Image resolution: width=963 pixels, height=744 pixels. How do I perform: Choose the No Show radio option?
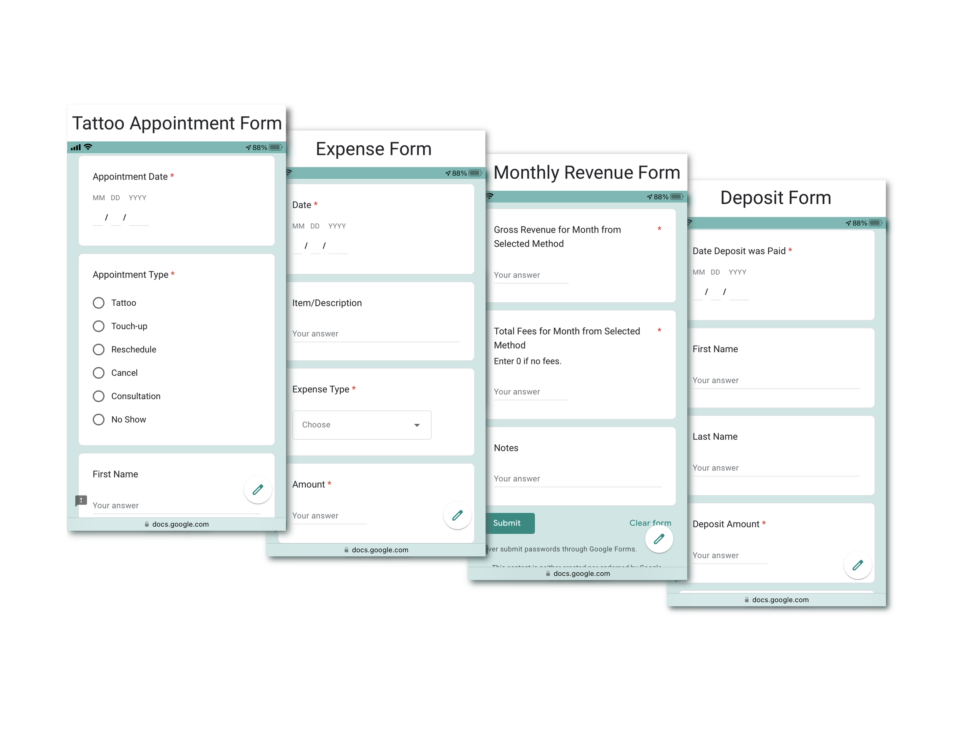99,420
